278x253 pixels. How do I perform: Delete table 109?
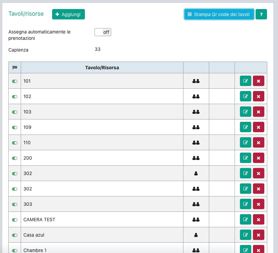pos(259,127)
